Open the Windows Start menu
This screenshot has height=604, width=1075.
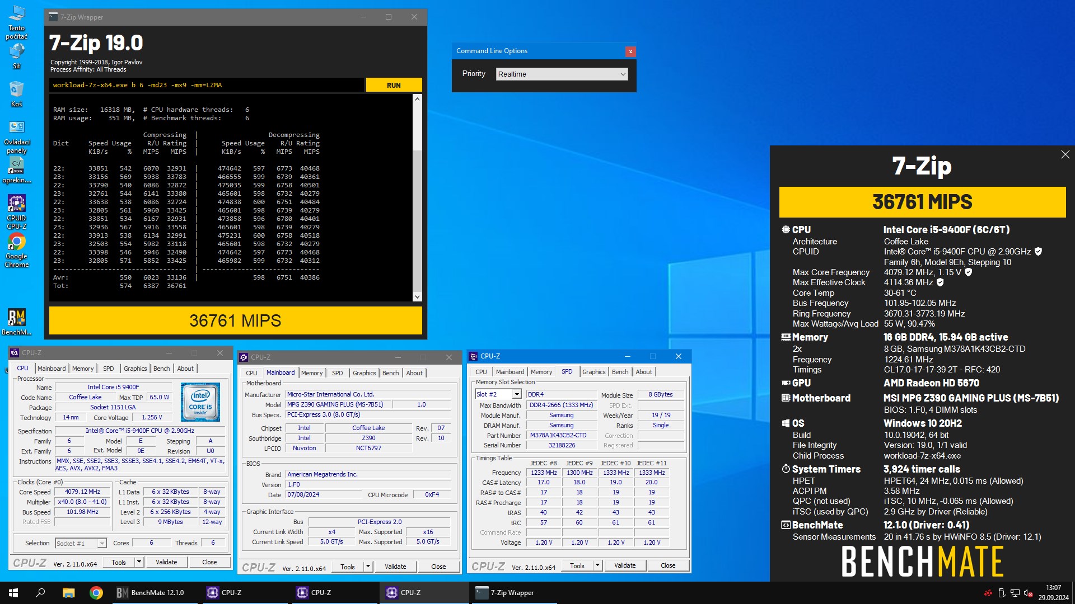point(13,593)
